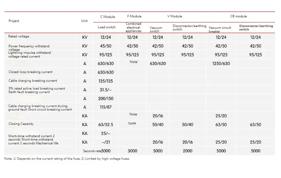Click the 115/87 value cell
281x178 pixels.
(106, 107)
